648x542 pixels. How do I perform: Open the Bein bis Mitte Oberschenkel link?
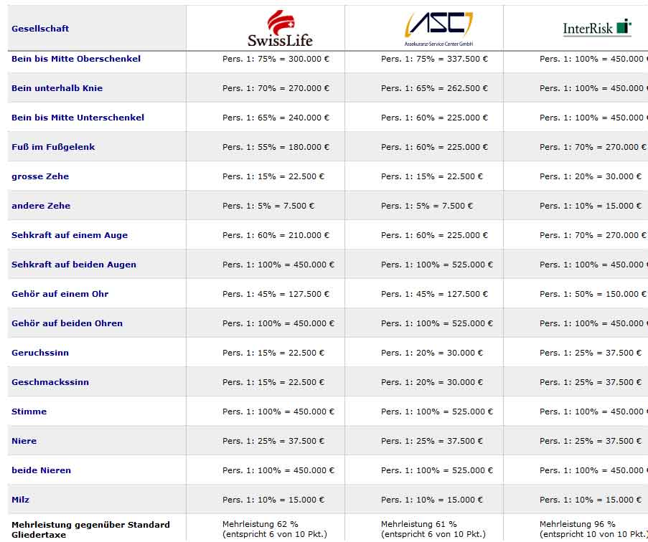76,59
